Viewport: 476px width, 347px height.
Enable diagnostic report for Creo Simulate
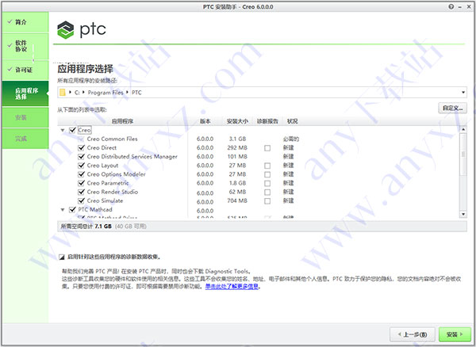pyautogui.click(x=267, y=200)
